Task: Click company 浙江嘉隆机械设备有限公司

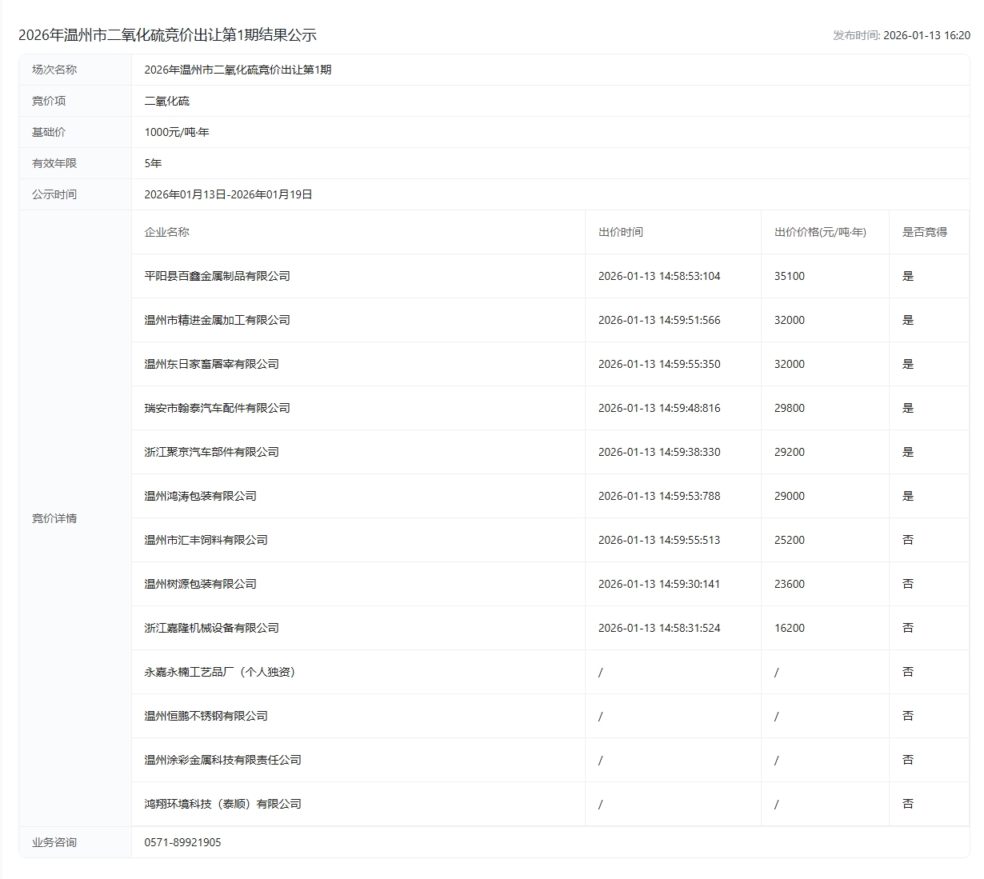Action: pyautogui.click(x=211, y=628)
